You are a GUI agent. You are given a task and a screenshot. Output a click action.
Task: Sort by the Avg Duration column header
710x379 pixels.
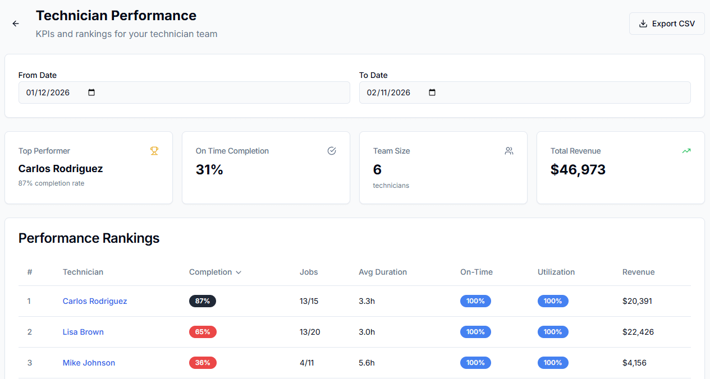[382, 272]
